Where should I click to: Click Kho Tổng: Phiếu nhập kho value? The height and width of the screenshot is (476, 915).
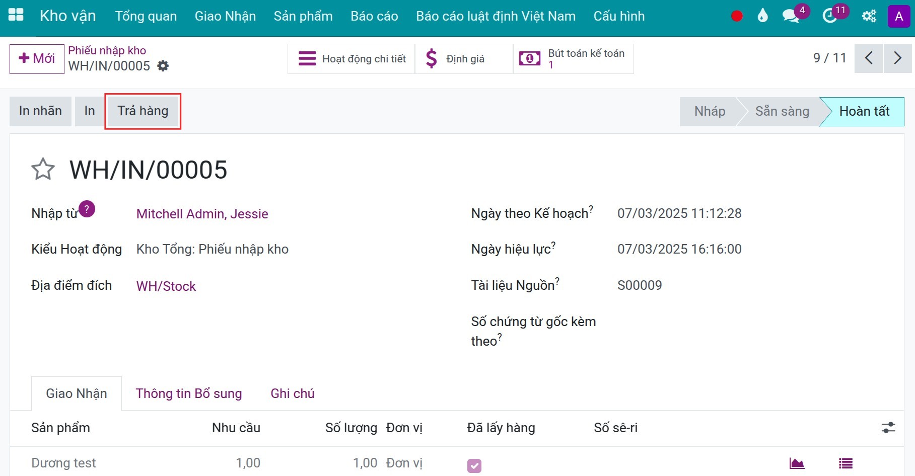pyautogui.click(x=213, y=249)
